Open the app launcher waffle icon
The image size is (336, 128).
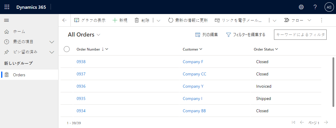point(7,7)
